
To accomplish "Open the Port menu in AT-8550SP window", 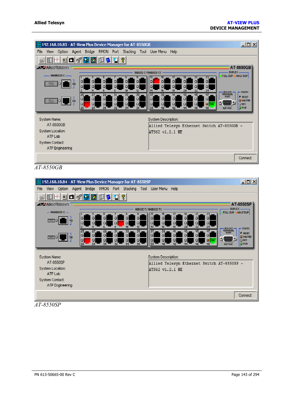I will pyautogui.click(x=116, y=189).
